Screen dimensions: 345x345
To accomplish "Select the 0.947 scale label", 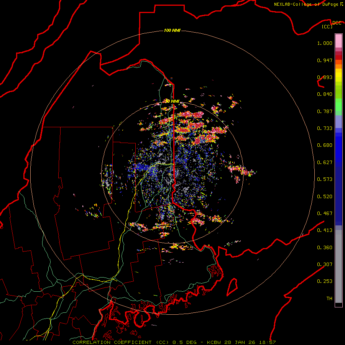I will click(x=325, y=60).
